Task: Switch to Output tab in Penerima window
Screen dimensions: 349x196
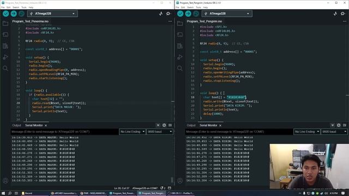Action: (16, 125)
